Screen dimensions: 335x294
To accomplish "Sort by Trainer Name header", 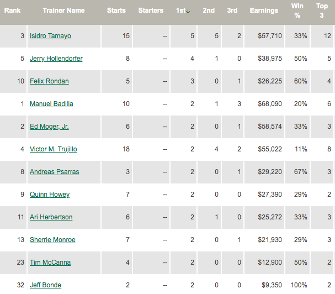I will point(64,11).
